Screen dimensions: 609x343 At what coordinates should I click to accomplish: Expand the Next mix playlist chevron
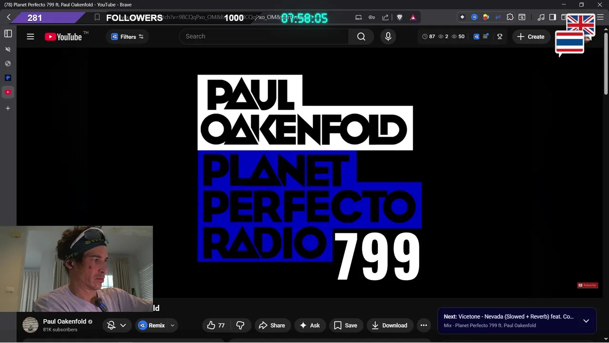point(586,321)
